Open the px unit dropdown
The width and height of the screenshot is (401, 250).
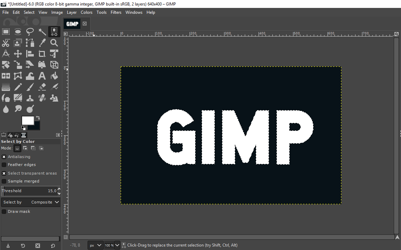point(95,245)
